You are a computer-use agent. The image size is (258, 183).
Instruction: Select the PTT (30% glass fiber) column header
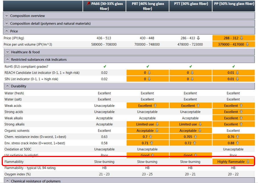point(191,6)
